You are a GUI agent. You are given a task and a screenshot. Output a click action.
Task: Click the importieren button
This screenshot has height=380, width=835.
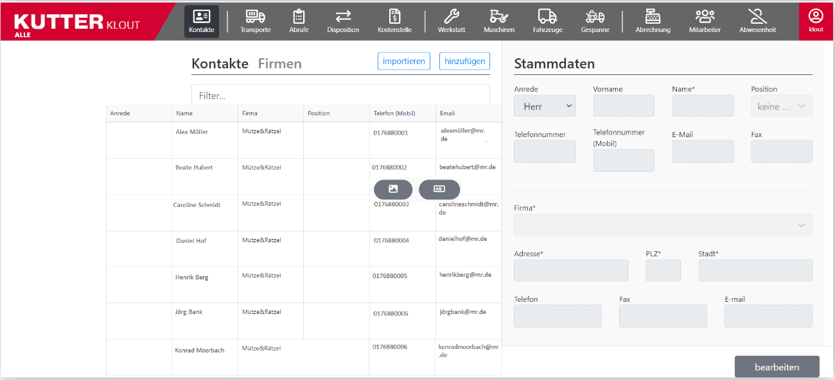click(404, 61)
